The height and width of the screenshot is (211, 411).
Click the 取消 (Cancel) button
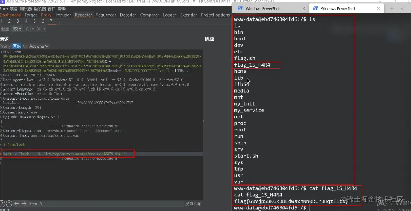(17, 29)
